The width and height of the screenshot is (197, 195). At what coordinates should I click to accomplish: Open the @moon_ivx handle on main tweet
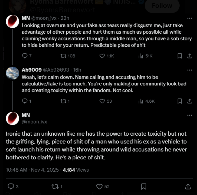34,122
